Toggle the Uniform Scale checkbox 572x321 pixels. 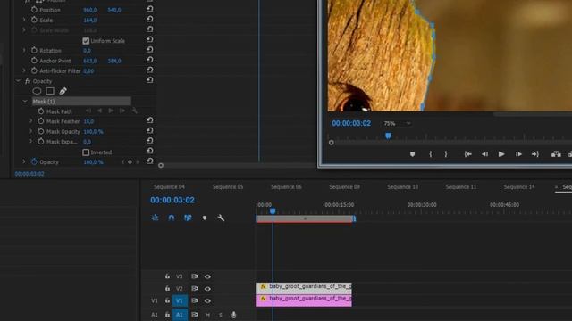pos(86,41)
